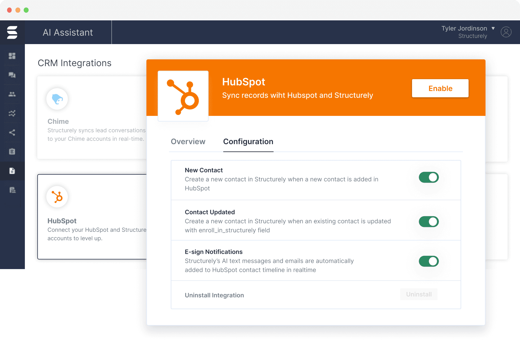520x342 pixels.
Task: Open the conversations chat icon
Action: [x=12, y=75]
